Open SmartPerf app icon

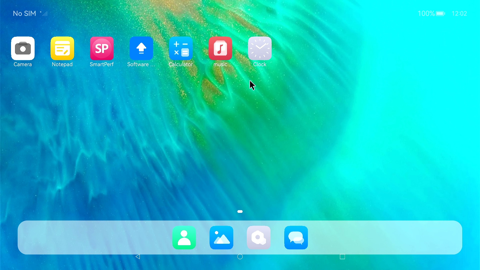(102, 48)
